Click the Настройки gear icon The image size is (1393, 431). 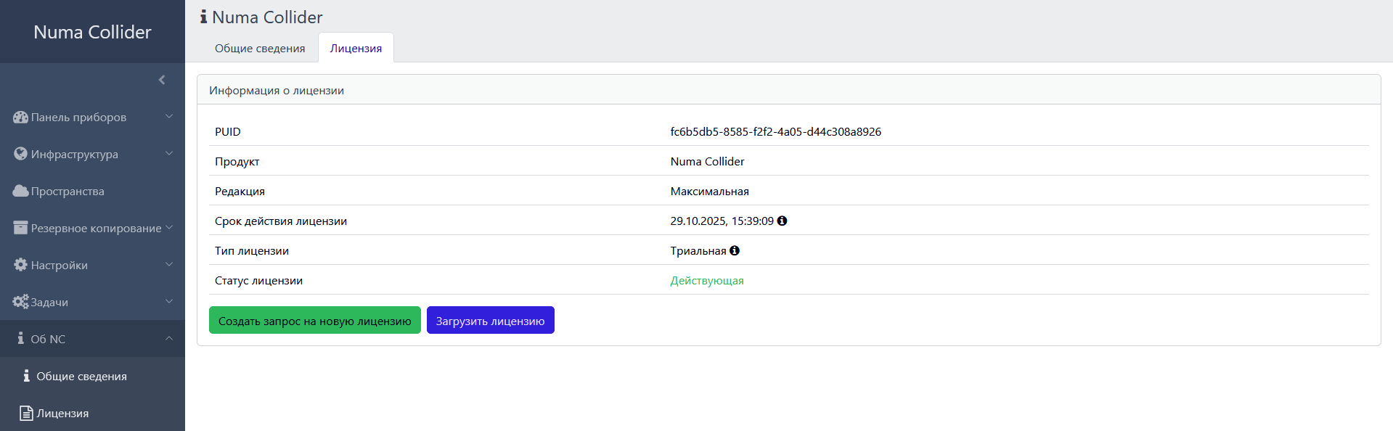[20, 265]
